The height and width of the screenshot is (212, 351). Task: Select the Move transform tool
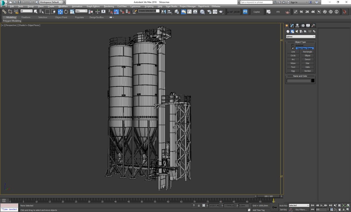pos(60,12)
